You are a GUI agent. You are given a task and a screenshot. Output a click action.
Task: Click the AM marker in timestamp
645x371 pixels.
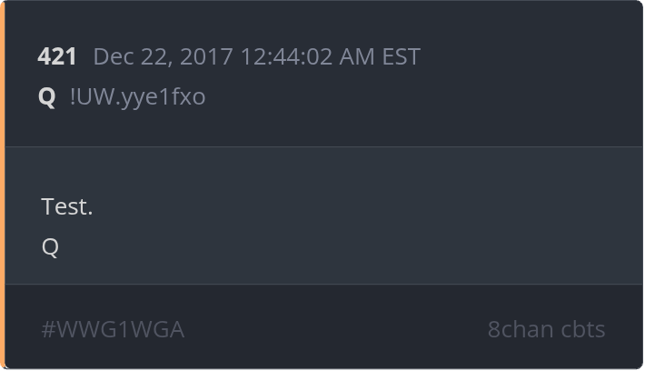click(x=357, y=56)
